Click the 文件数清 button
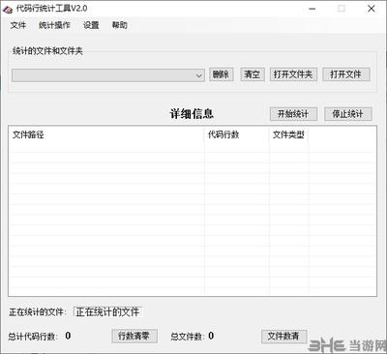 click(x=283, y=337)
